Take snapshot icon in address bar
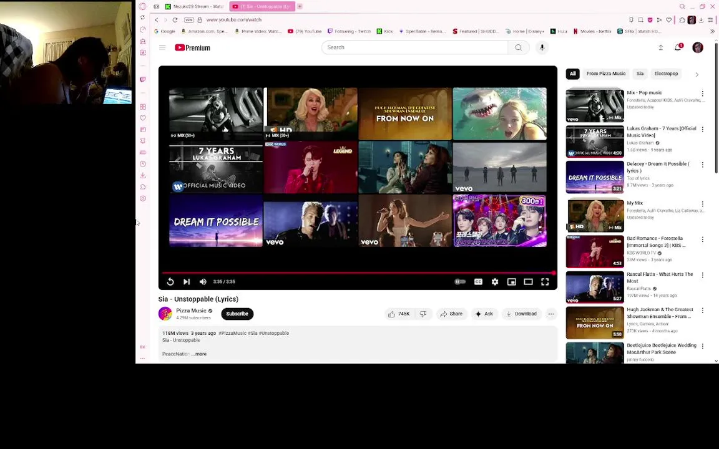The height and width of the screenshot is (449, 719). coord(640,20)
